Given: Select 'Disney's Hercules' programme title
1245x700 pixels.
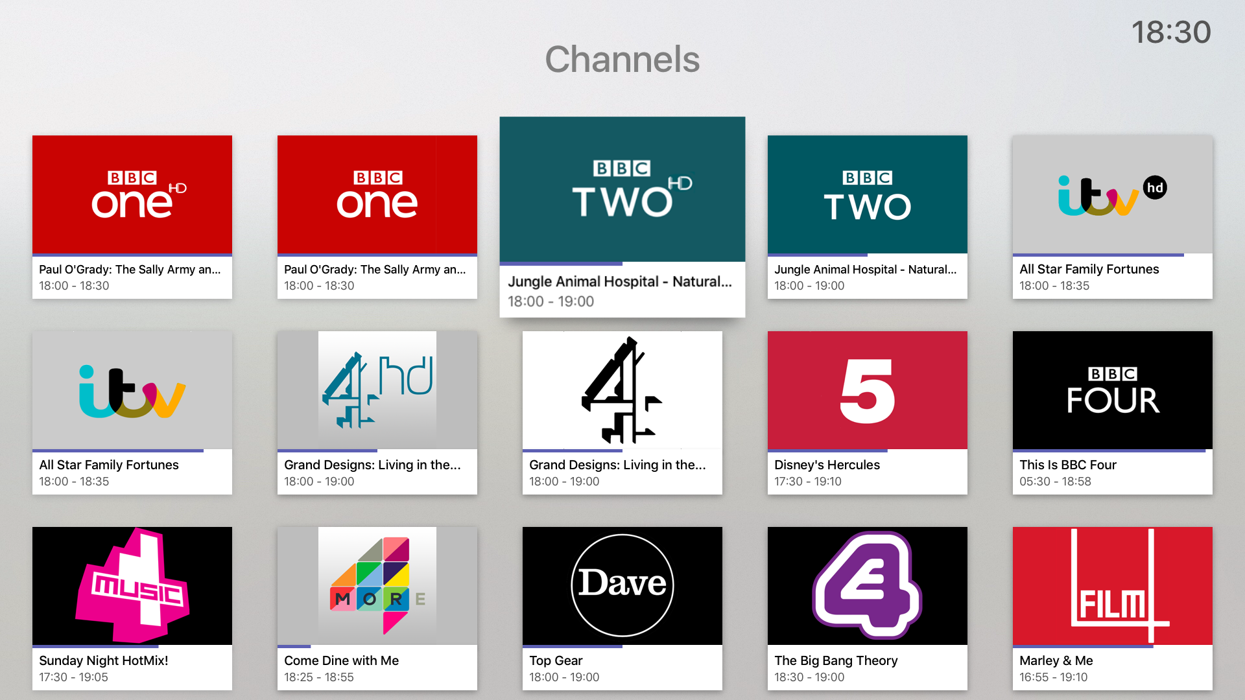Looking at the screenshot, I should (827, 465).
